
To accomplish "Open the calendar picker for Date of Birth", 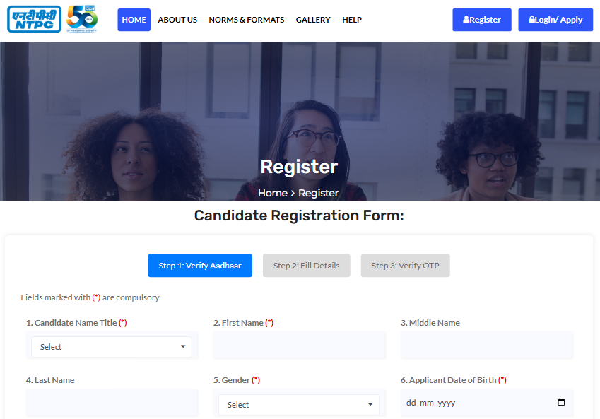I will [562, 403].
